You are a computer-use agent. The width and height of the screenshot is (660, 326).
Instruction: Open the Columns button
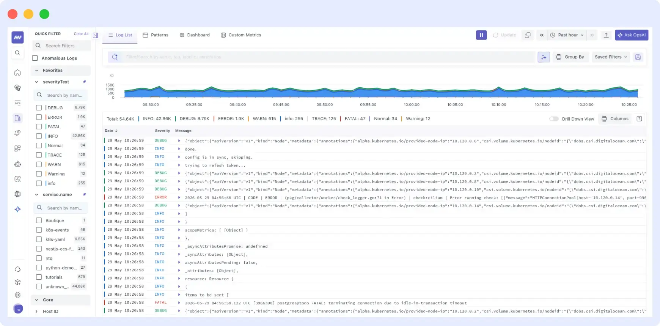[615, 119]
